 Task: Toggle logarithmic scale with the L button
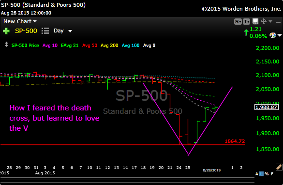point(261,174)
